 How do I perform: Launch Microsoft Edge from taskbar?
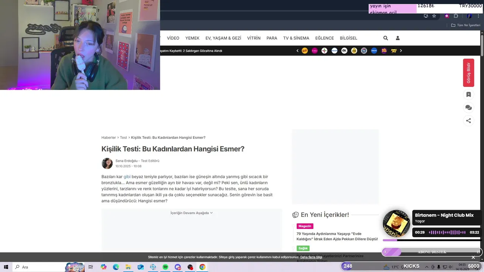(116, 267)
